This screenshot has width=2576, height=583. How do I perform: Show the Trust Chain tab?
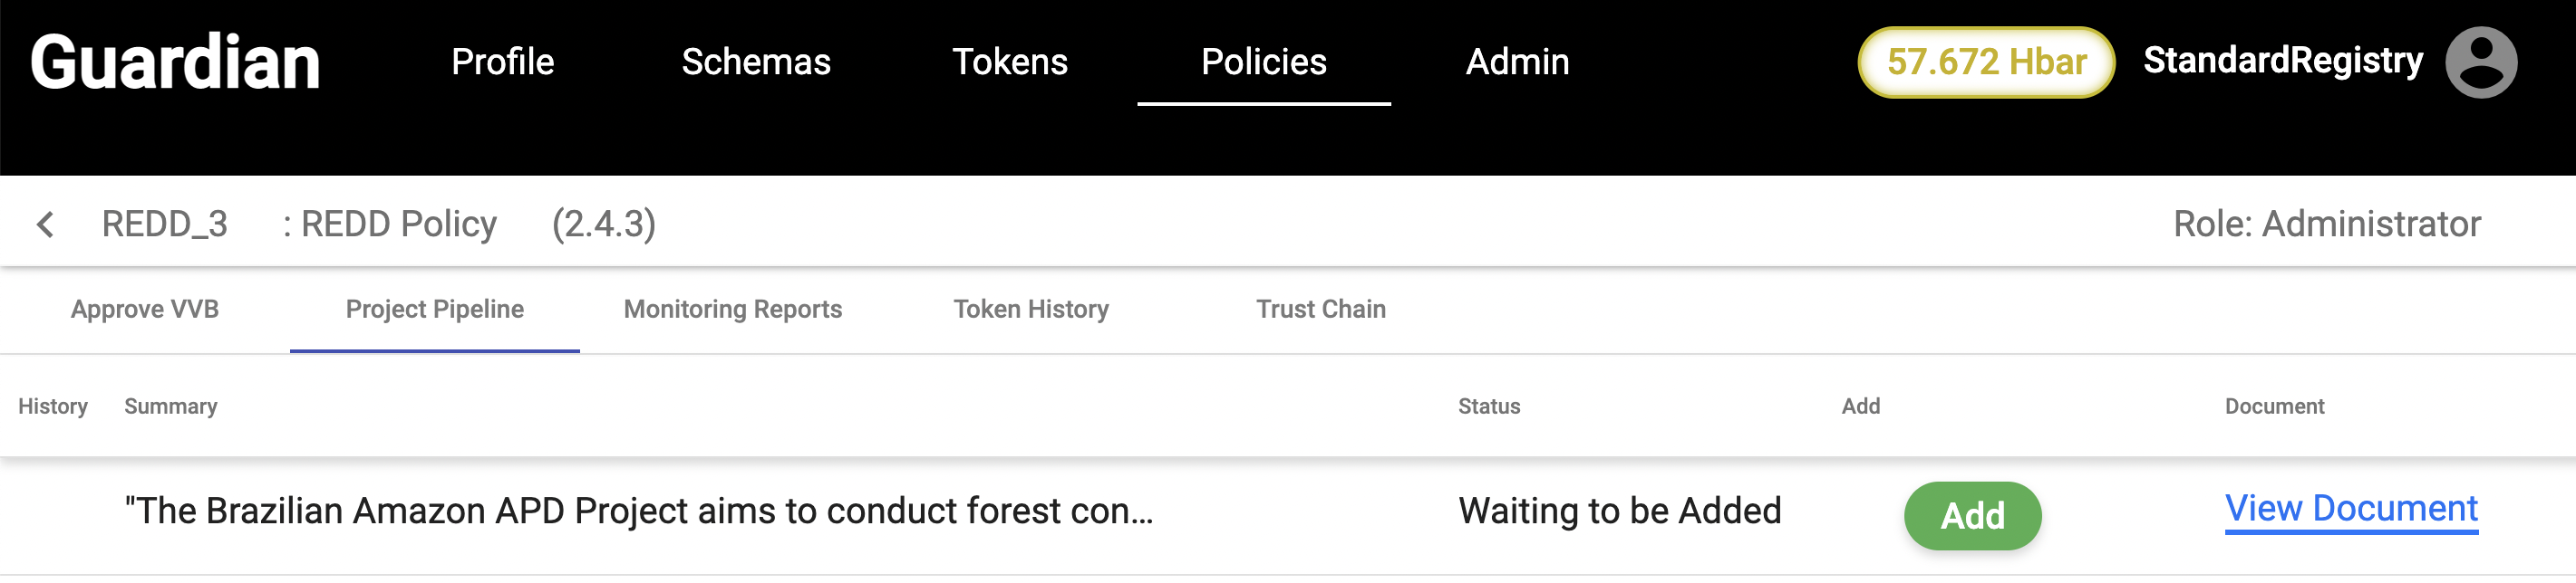click(1321, 310)
